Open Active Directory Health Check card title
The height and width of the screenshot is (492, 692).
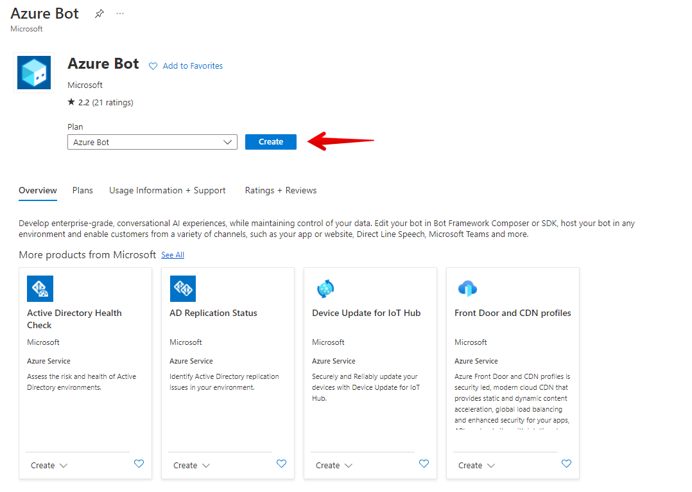[74, 319]
